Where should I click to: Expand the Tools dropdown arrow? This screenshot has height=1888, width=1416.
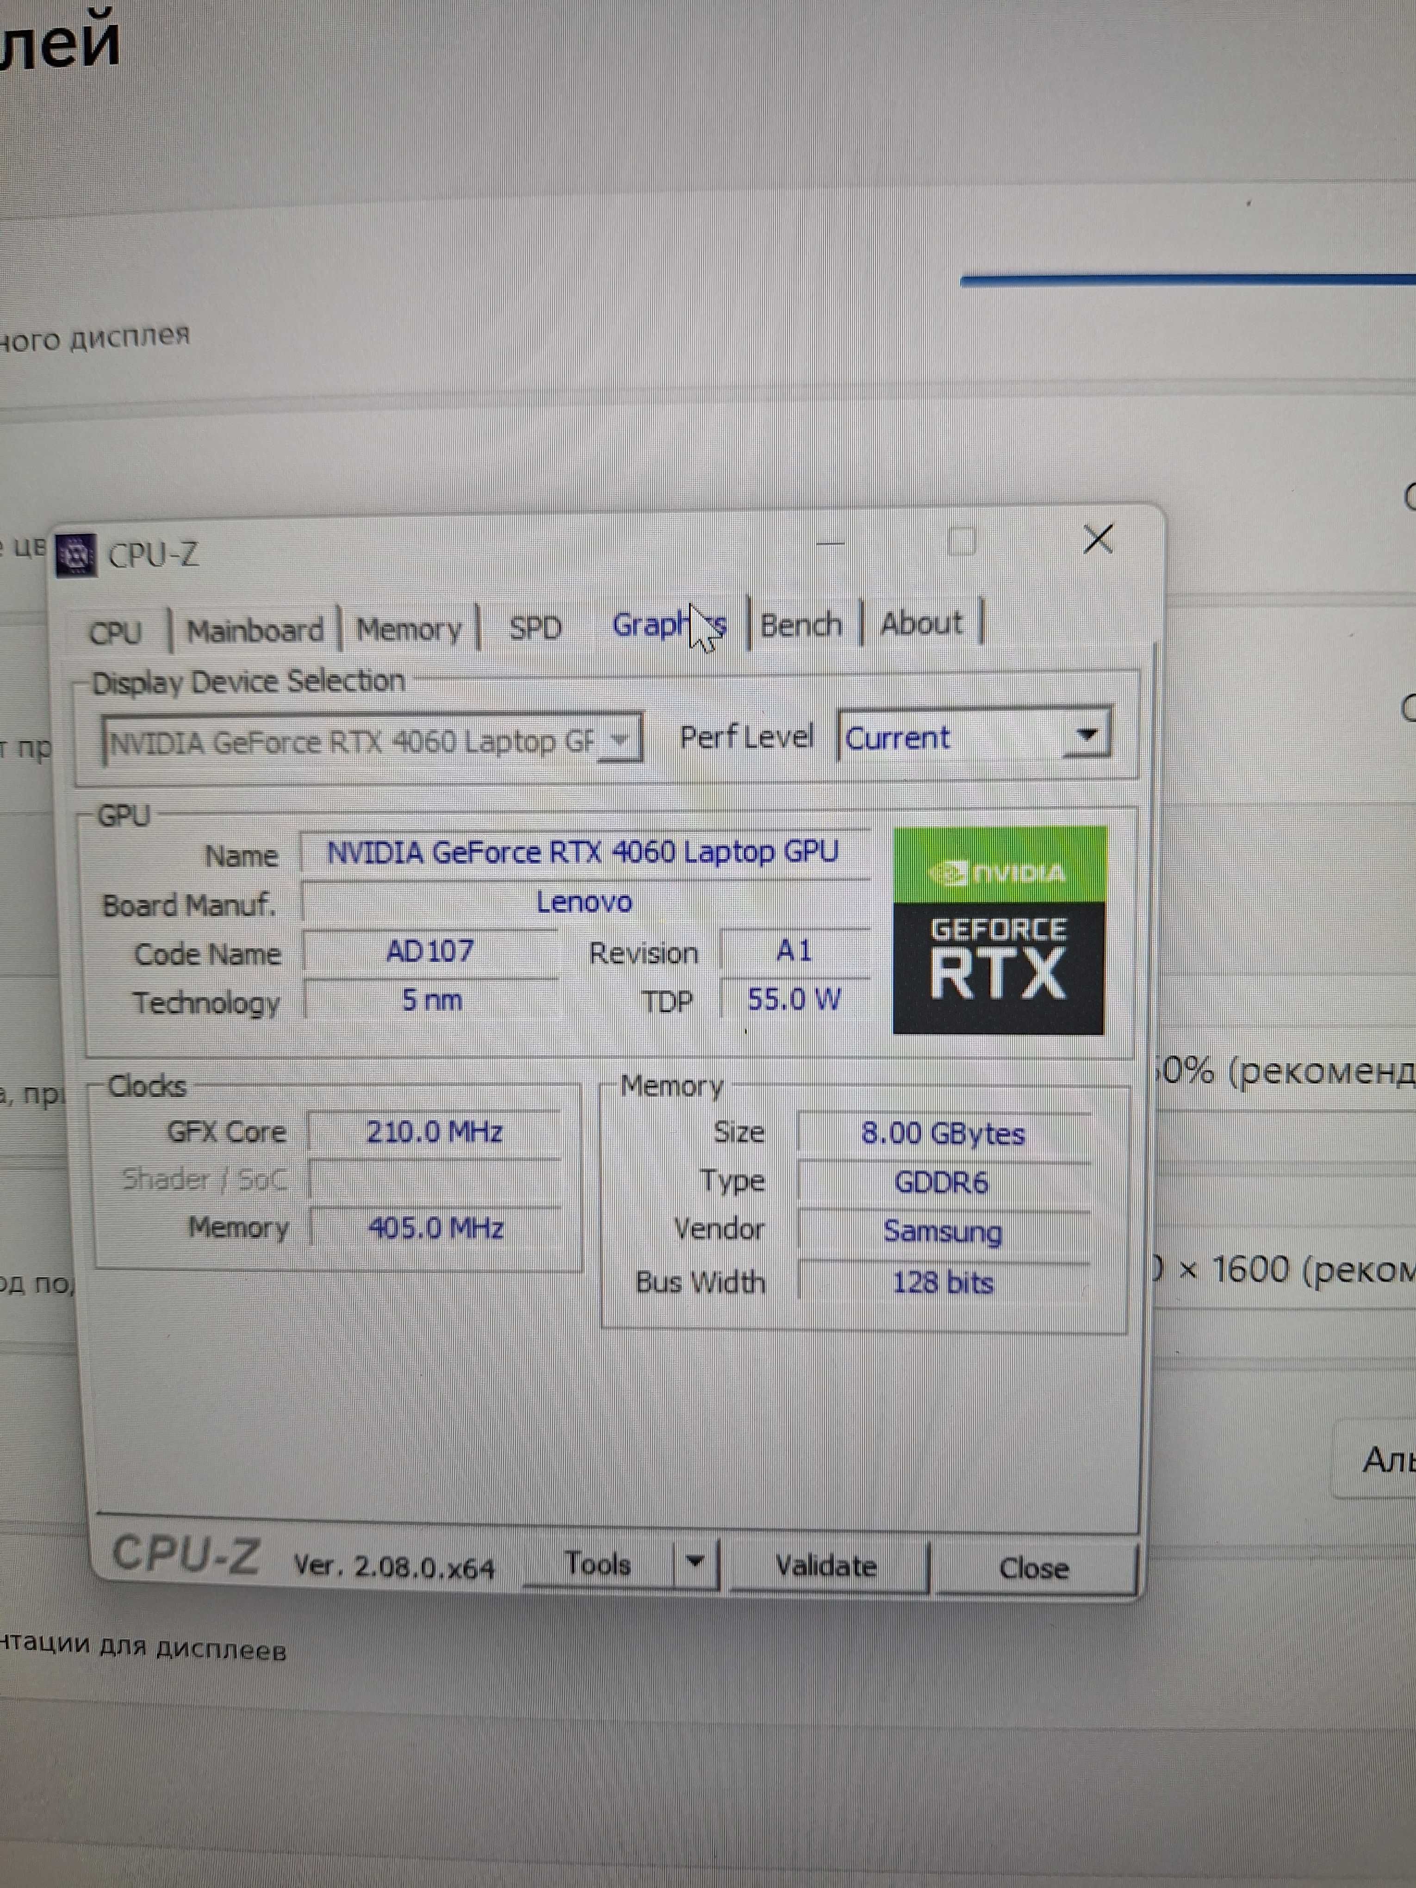coord(695,1563)
